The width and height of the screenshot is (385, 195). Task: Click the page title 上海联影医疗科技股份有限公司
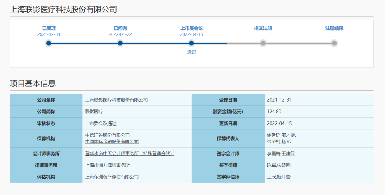point(63,9)
